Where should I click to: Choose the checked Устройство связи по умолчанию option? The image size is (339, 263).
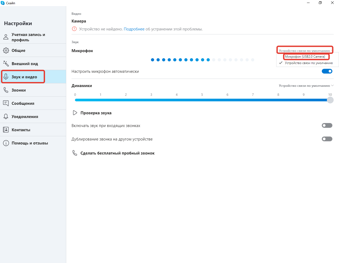tap(309, 63)
